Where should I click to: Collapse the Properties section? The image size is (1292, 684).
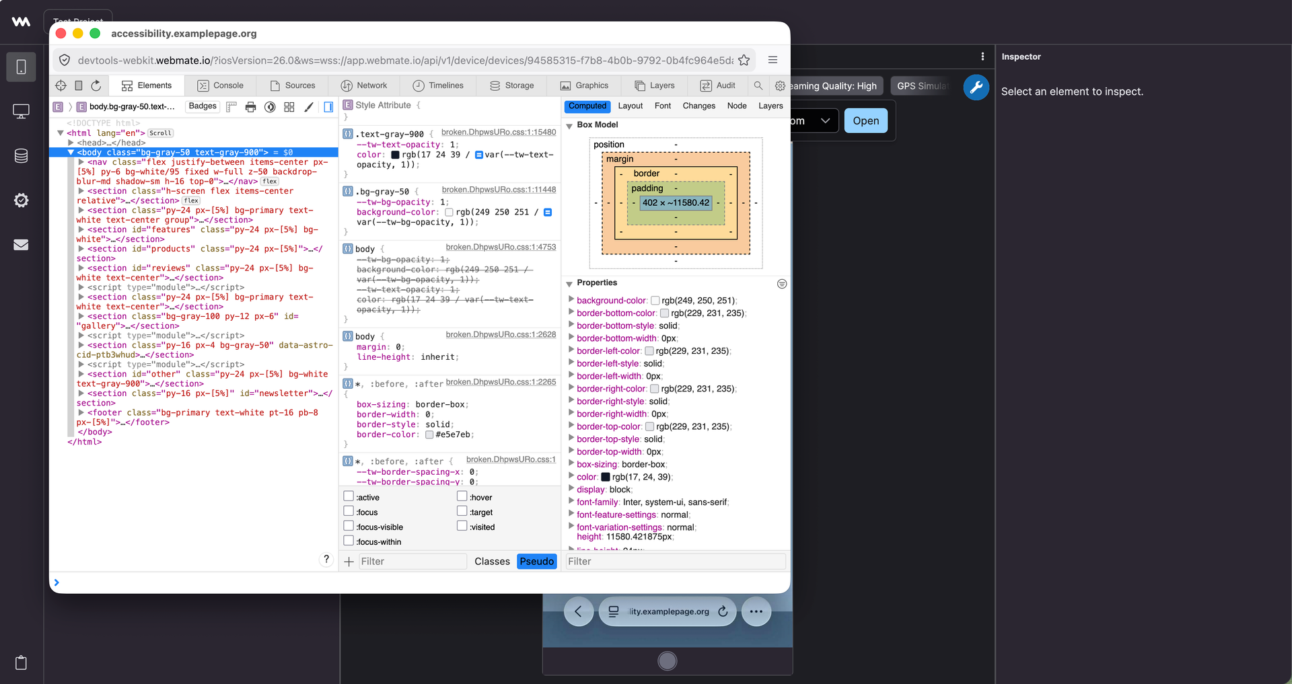[x=569, y=284]
